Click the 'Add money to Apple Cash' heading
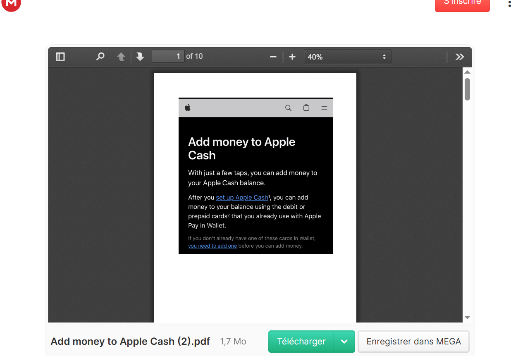Image resolution: width=518 pixels, height=356 pixels. [x=241, y=148]
